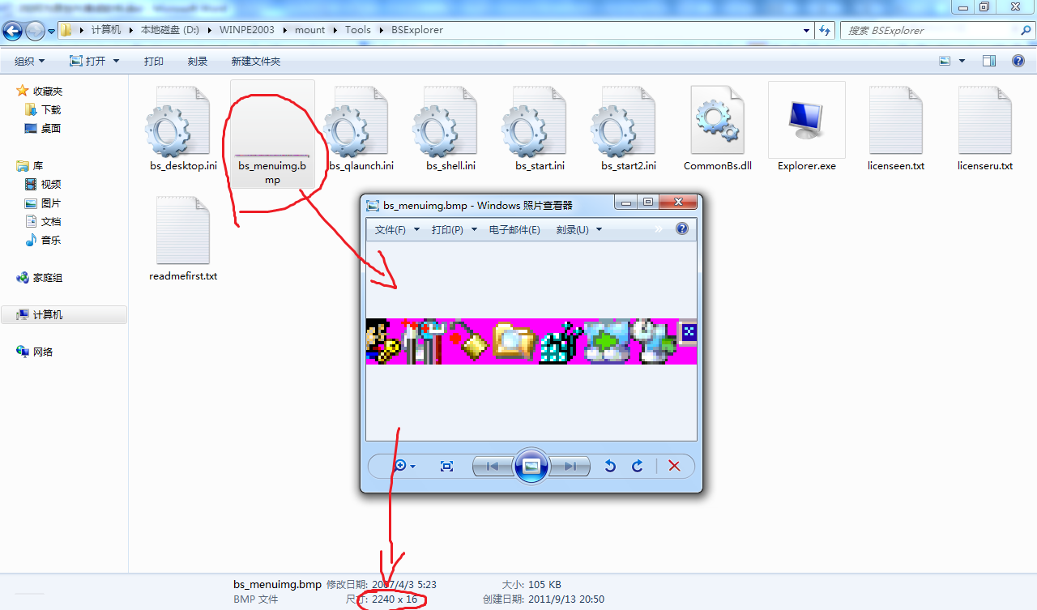
Task: Start slideshow in Photo Viewer
Action: click(x=531, y=466)
